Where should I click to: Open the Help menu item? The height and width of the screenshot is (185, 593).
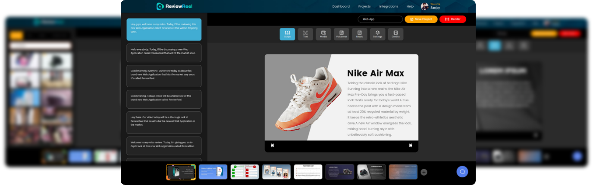410,6
